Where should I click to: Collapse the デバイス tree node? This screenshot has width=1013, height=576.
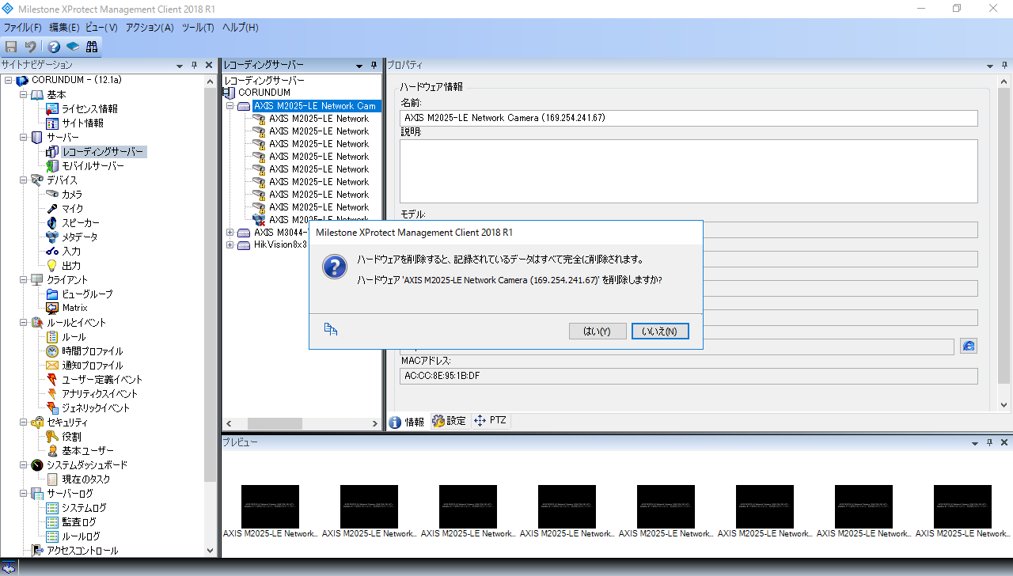[24, 180]
